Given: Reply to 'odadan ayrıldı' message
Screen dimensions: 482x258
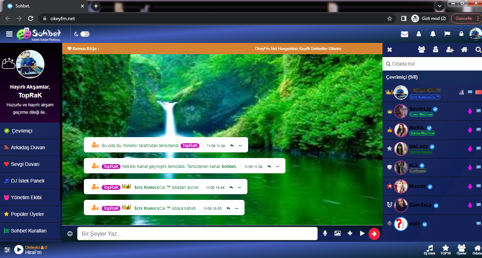Looking at the screenshot, I should coord(231,187).
